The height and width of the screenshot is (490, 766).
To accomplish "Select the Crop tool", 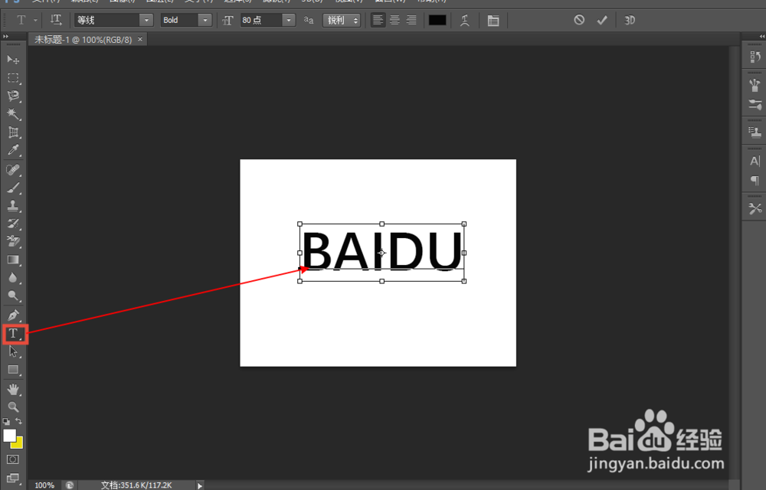I will click(13, 132).
